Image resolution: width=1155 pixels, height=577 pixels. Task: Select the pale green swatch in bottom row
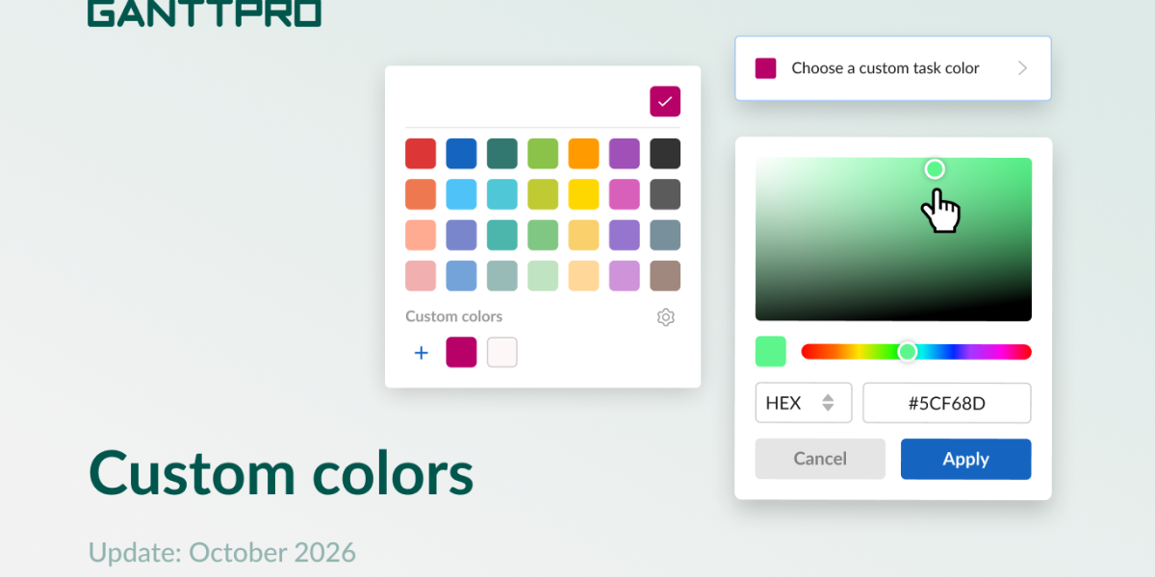(x=543, y=276)
